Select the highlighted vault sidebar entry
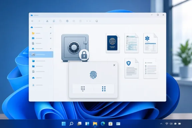The image size is (192, 128). click(x=41, y=55)
